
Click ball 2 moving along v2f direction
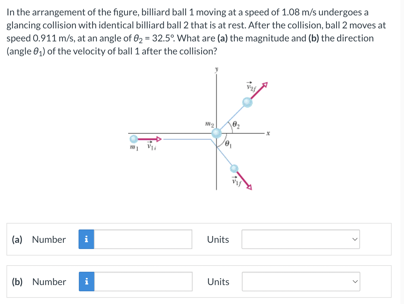coord(247,102)
